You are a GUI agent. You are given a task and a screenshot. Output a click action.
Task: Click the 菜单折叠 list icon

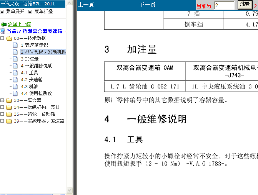(x=30, y=11)
